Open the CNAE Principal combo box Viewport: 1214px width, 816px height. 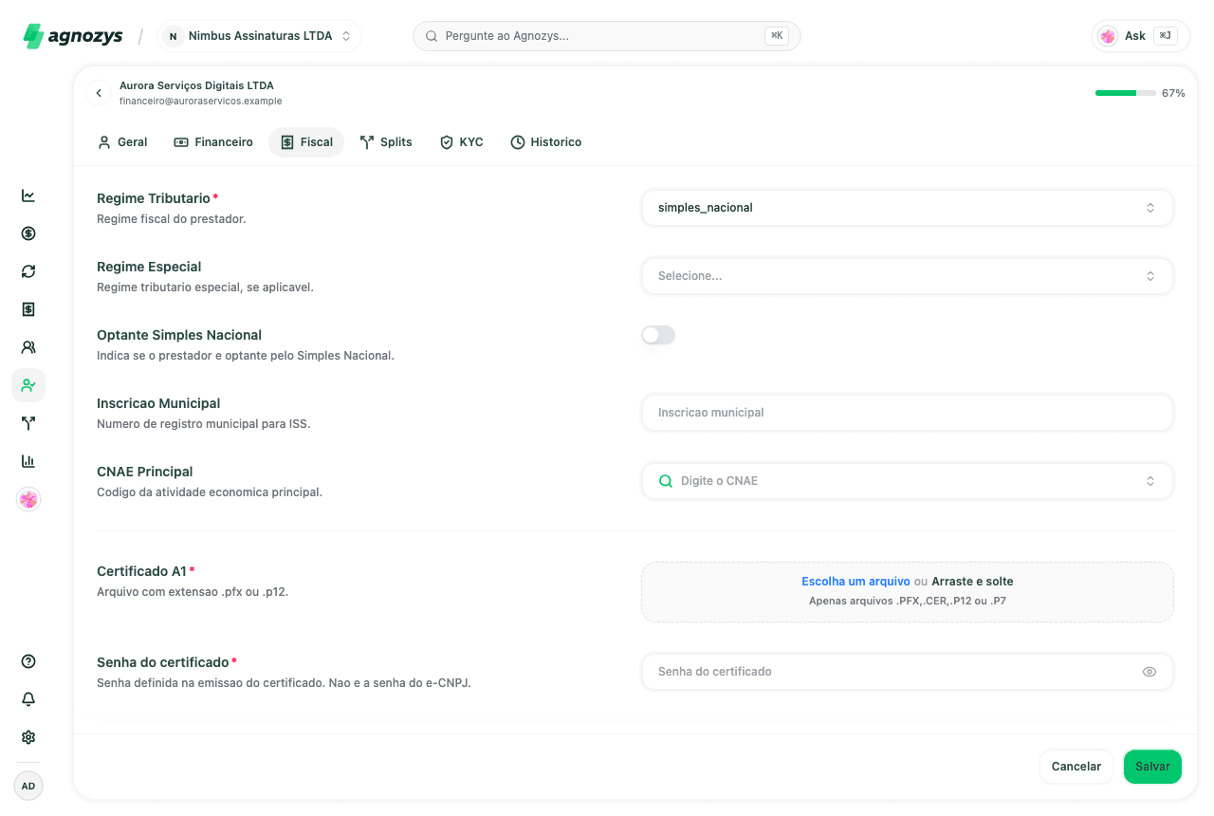[908, 481]
